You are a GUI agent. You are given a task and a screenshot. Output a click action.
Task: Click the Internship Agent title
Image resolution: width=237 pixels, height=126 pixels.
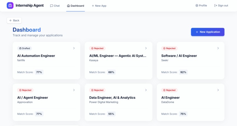tap(30, 5)
